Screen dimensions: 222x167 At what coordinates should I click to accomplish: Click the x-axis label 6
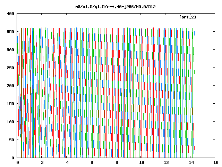(x=92, y=162)
